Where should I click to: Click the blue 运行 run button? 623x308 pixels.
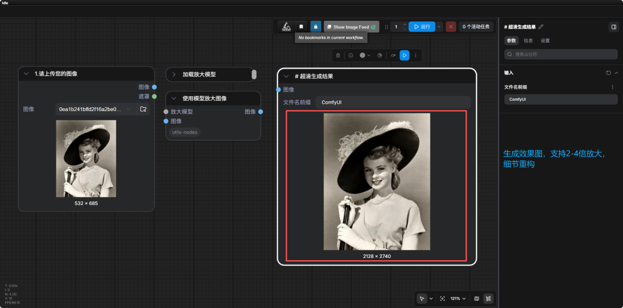(422, 26)
